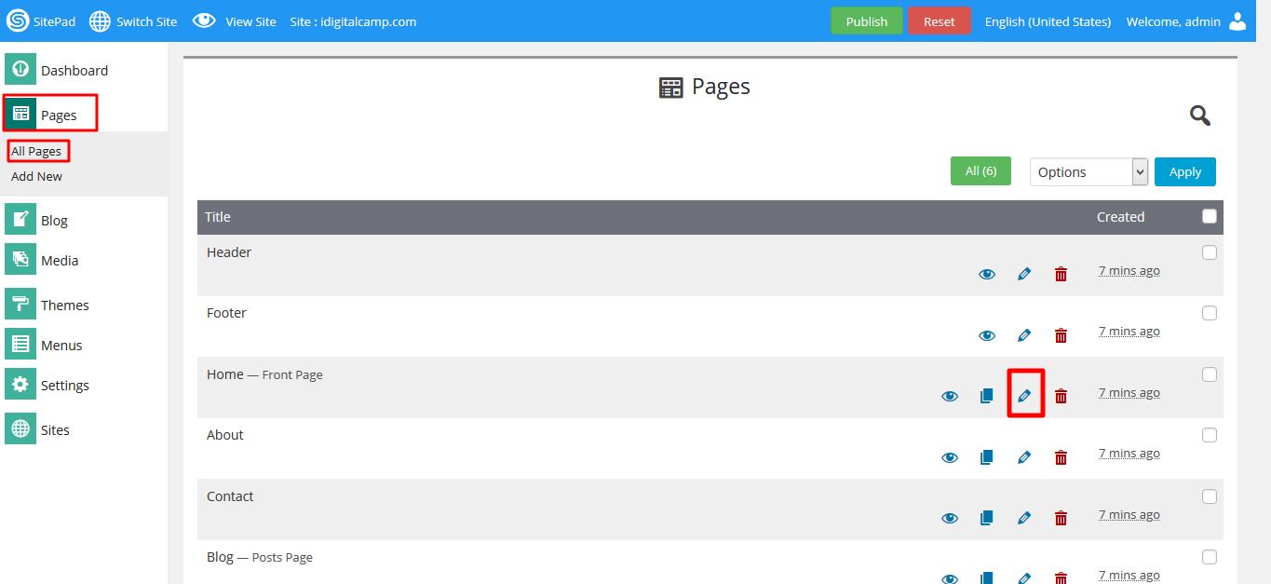Edit the Home page with pencil icon
This screenshot has width=1271, height=584.
pyautogui.click(x=1024, y=396)
